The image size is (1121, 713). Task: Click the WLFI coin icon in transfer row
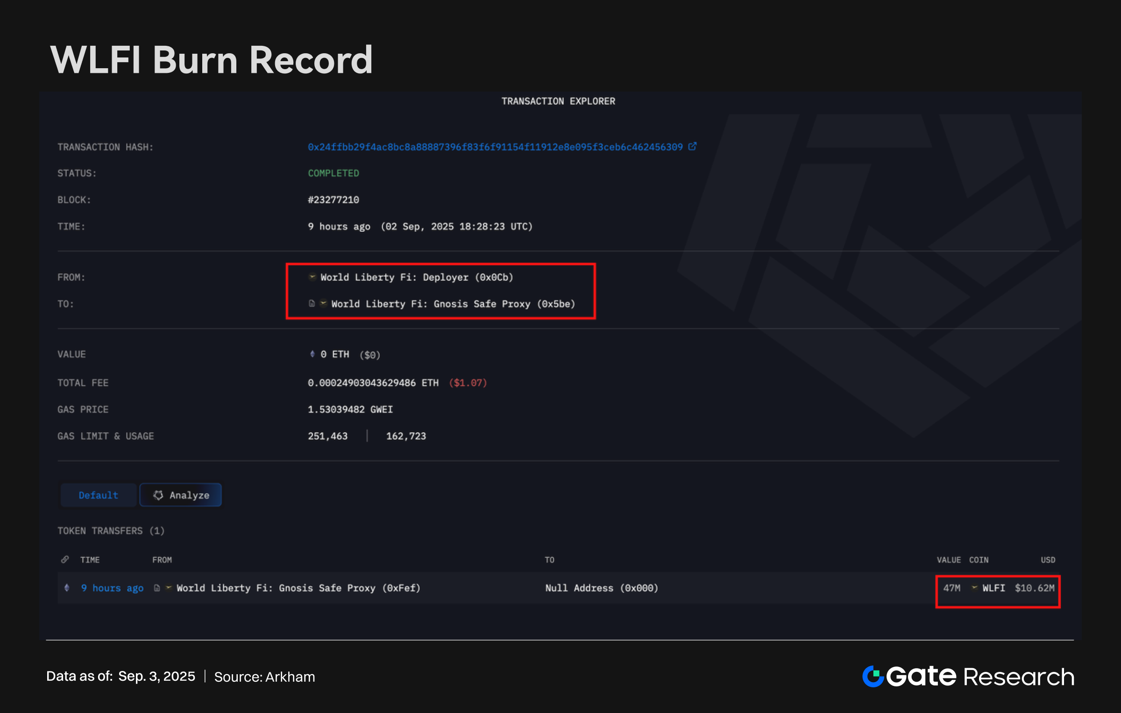click(x=974, y=587)
